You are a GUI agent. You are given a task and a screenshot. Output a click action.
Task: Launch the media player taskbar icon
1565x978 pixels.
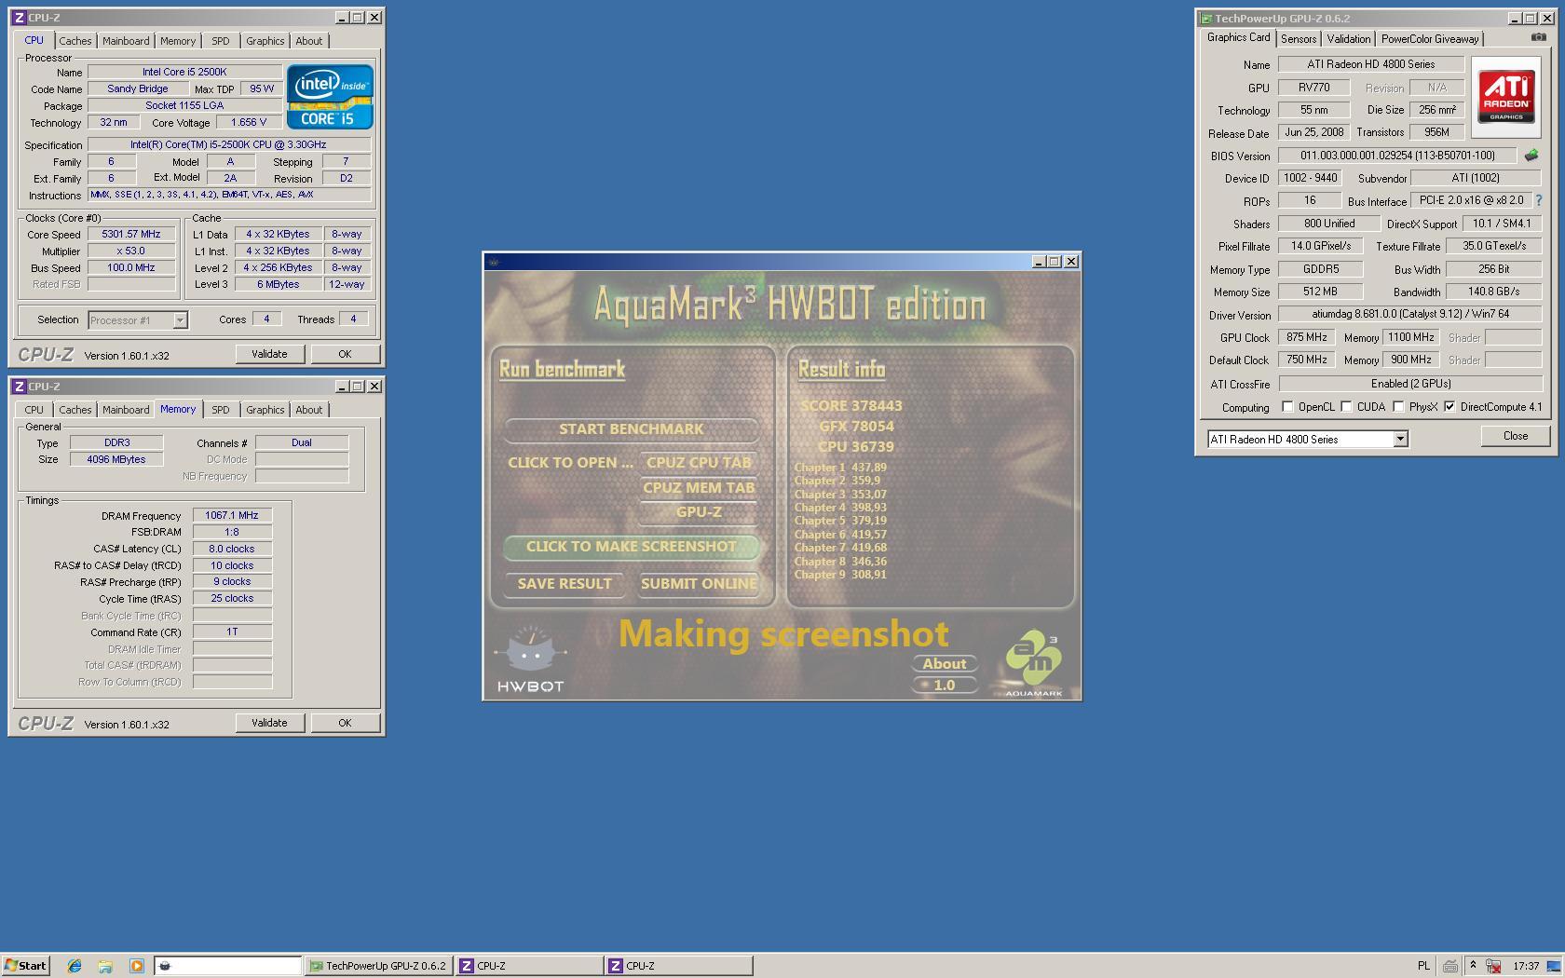[136, 966]
